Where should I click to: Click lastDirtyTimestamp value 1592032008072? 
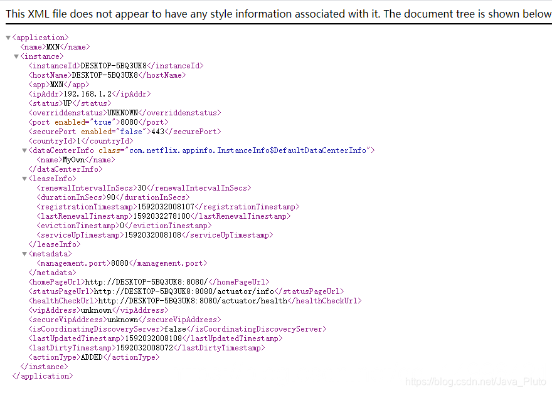point(145,348)
